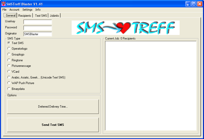Screen dimensions: 204x139
Task: Close the SMSTreff Blaster window
Action: coord(200,4)
